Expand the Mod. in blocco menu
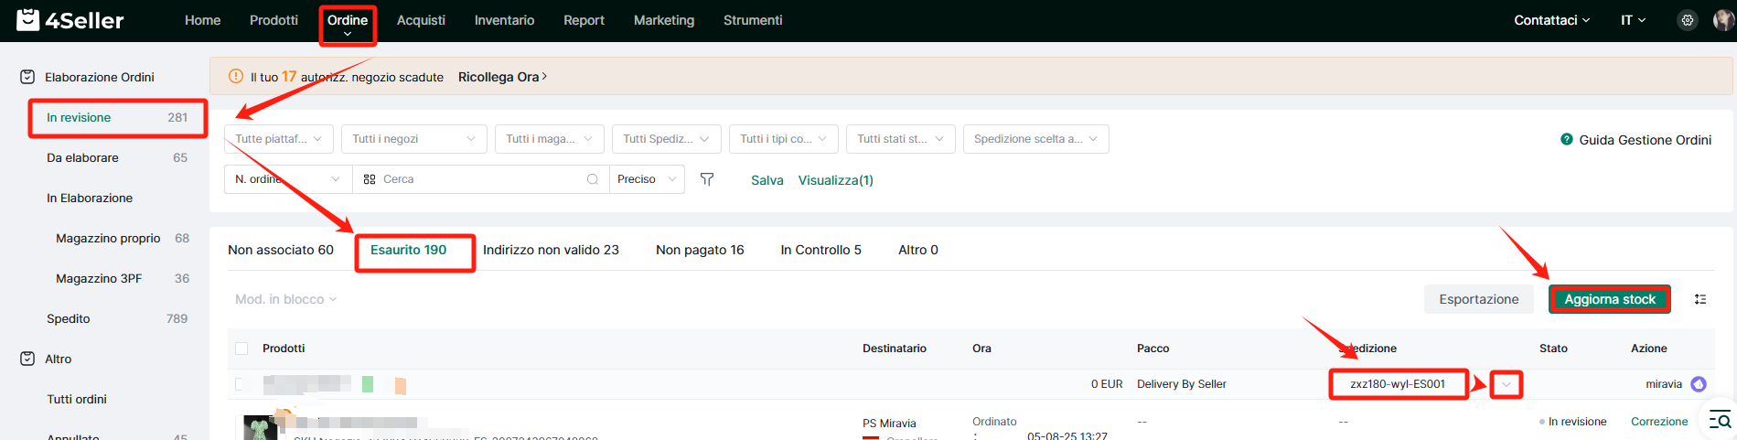This screenshot has height=440, width=1737. [286, 299]
